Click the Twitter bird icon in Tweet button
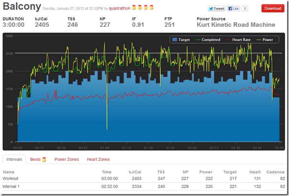The height and width of the screenshot is (196, 289). [211, 9]
